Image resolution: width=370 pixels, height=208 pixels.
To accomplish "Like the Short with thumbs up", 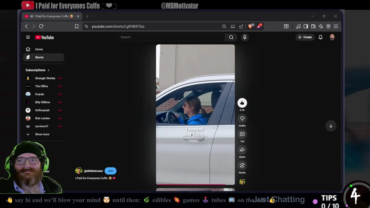I will pyautogui.click(x=242, y=103).
